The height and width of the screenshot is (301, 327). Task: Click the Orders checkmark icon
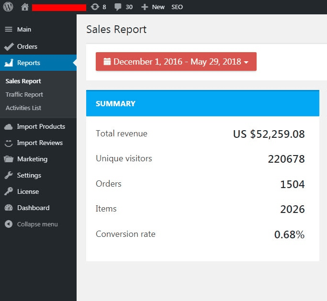pyautogui.click(x=9, y=46)
